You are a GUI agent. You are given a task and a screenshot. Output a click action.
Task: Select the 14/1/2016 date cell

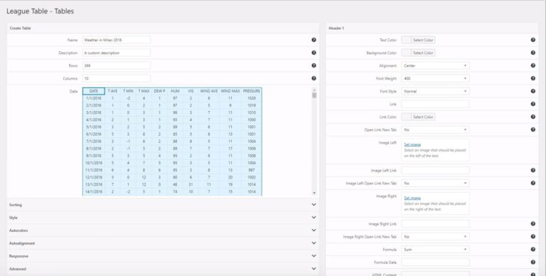click(x=94, y=191)
